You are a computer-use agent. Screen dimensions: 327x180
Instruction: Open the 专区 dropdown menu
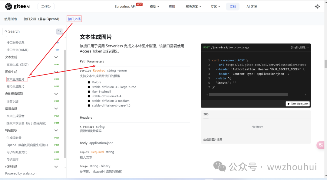point(215,7)
